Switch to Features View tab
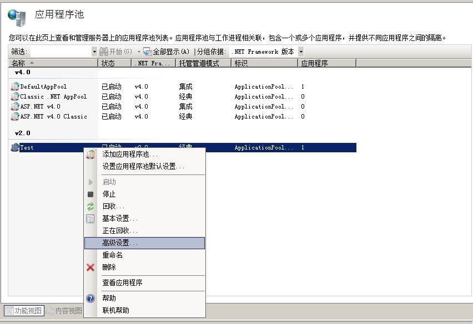The width and height of the screenshot is (473, 324). pyautogui.click(x=24, y=311)
